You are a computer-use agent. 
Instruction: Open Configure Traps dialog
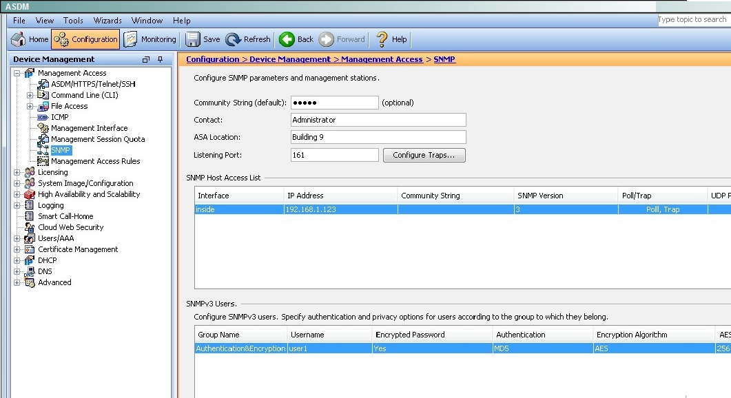point(424,155)
